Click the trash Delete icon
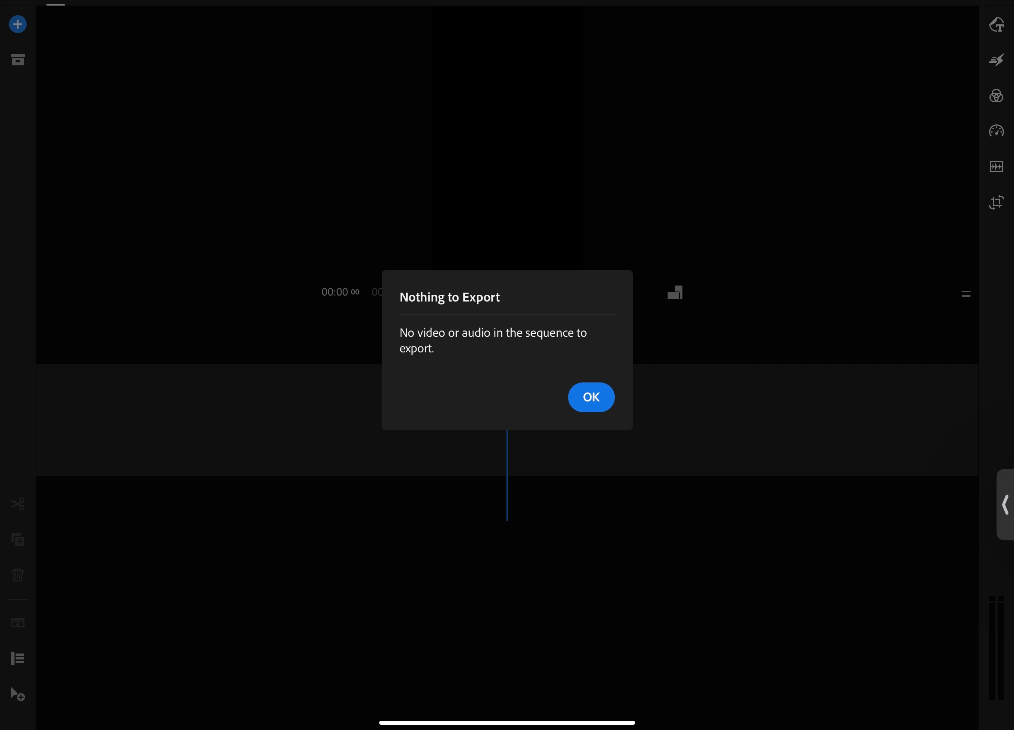This screenshot has height=730, width=1014. coord(17,575)
